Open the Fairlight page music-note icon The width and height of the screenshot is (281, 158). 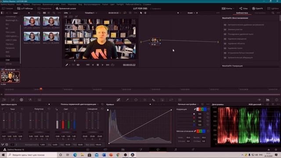click(176, 149)
